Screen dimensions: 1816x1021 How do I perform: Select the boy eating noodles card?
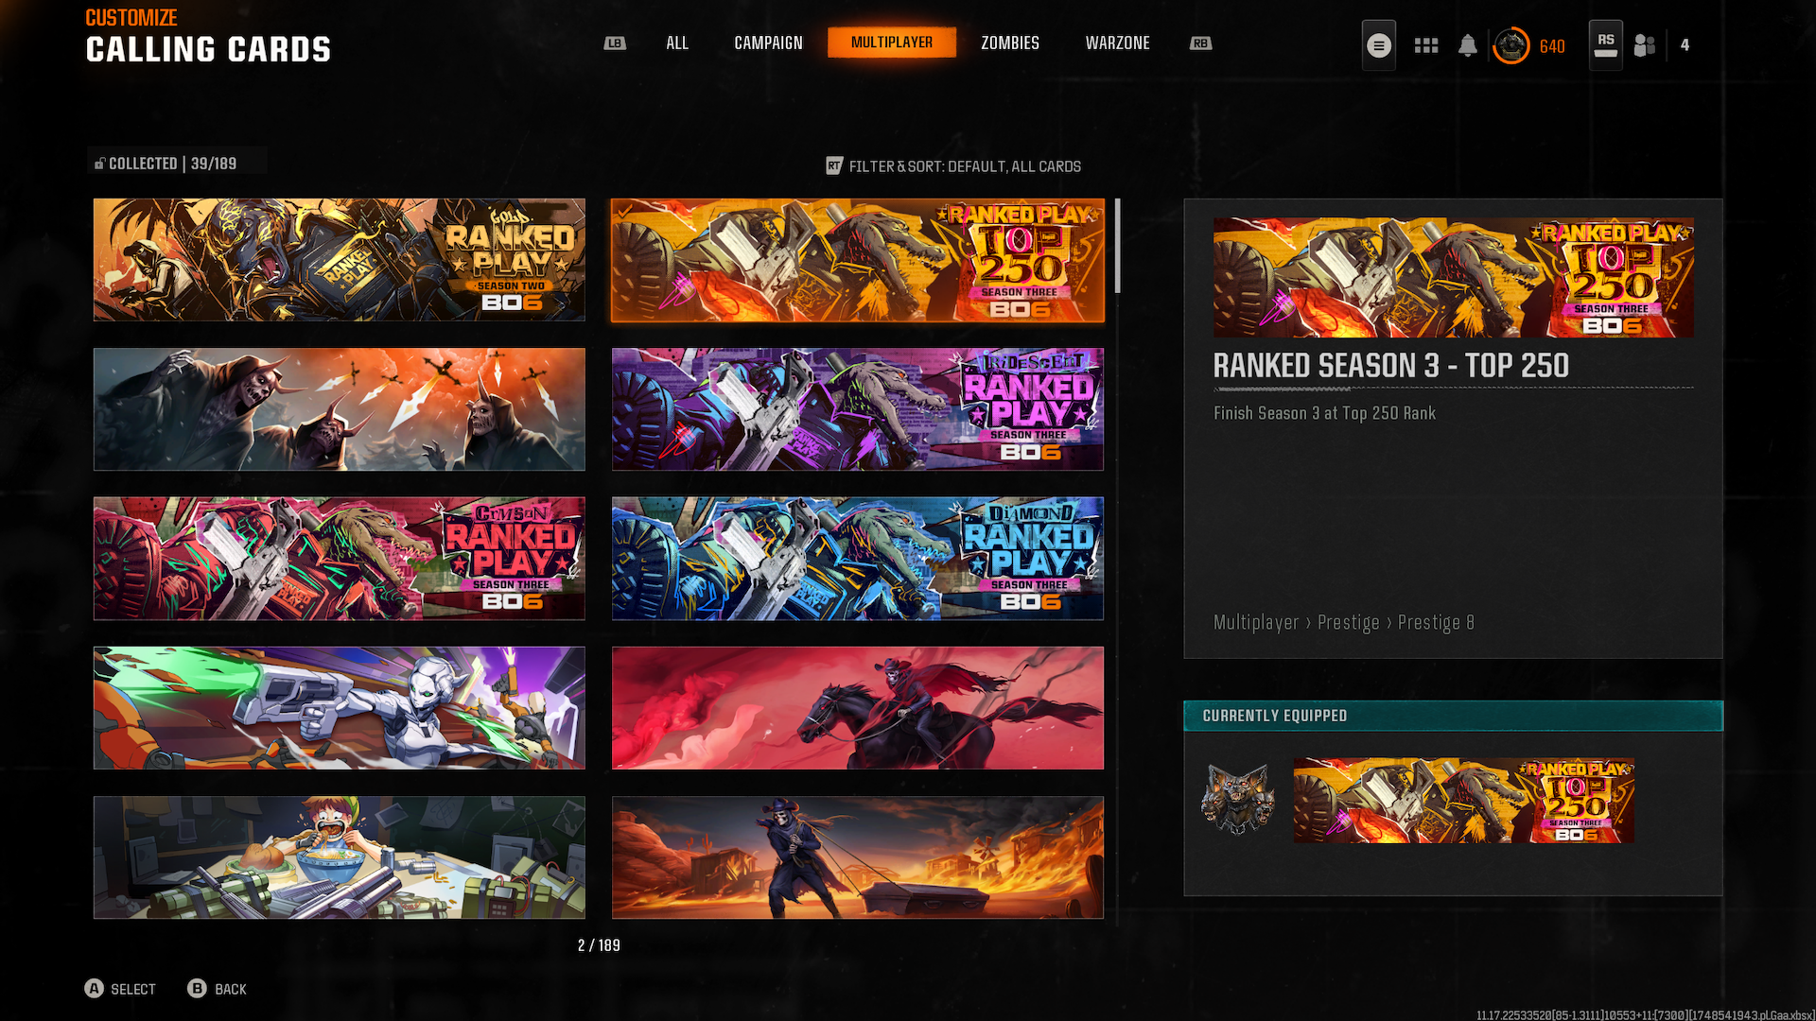tap(340, 857)
